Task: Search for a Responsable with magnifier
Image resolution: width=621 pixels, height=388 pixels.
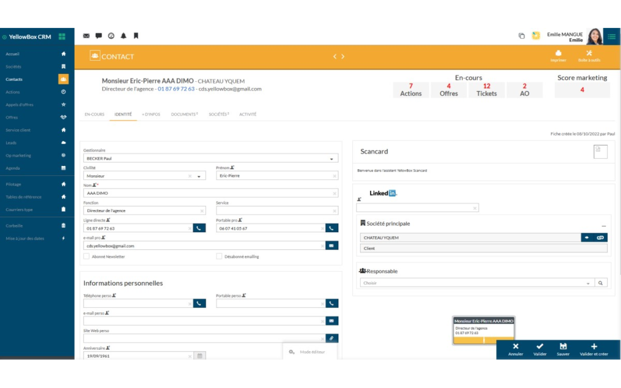Action: tap(600, 283)
